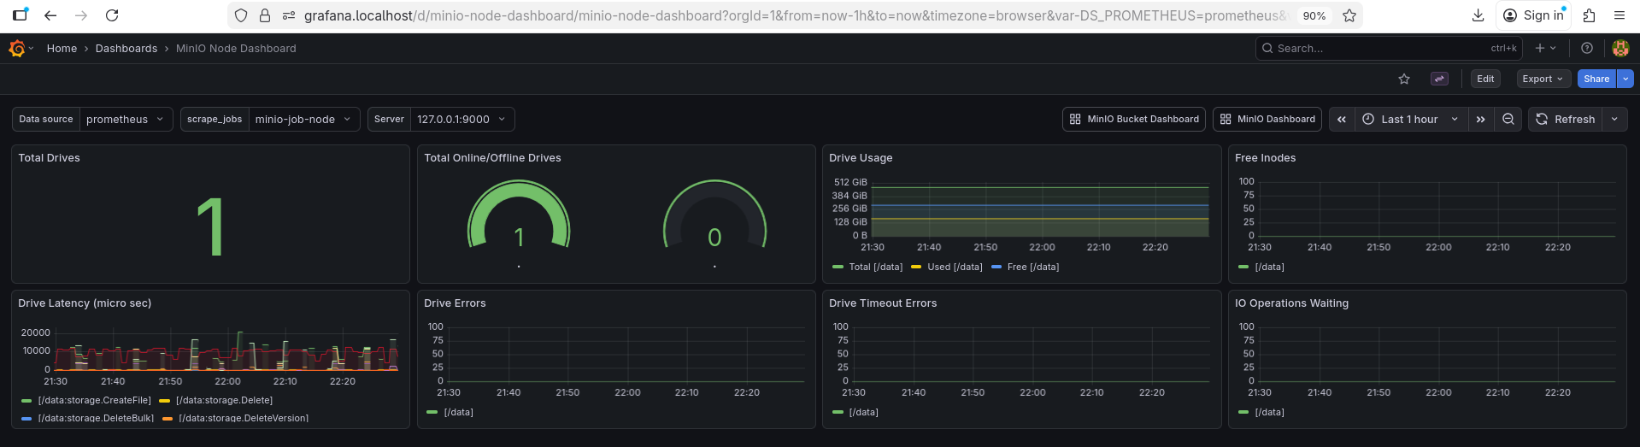Expand the refresh interval dropdown arrow

pyautogui.click(x=1614, y=120)
